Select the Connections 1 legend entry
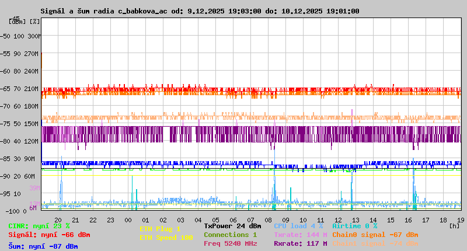This screenshot has width=467, height=251. pyautogui.click(x=230, y=235)
